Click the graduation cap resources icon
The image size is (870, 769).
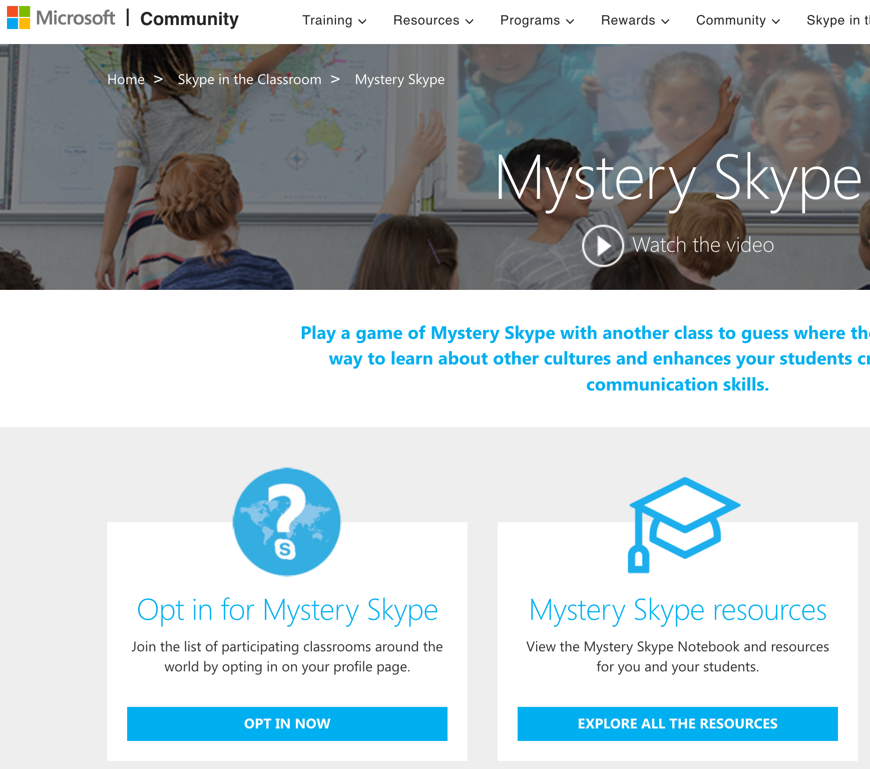pyautogui.click(x=684, y=525)
